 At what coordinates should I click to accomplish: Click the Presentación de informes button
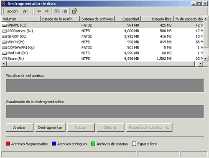[x=149, y=127]
